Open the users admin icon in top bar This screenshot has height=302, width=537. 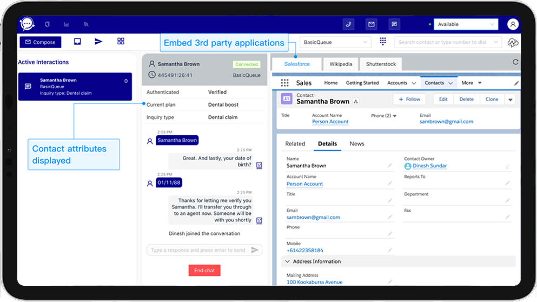(x=86, y=24)
